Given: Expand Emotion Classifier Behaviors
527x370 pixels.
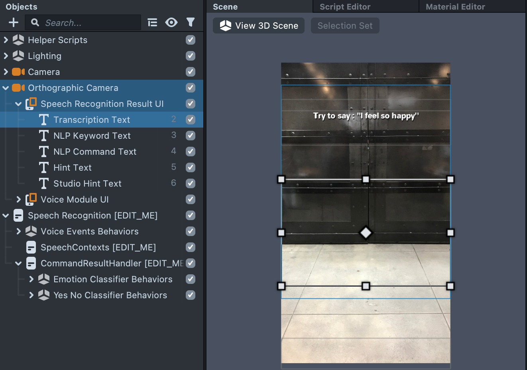Looking at the screenshot, I should [x=31, y=279].
